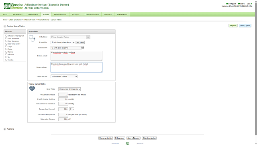Open the Para Visita dropdown

(63, 42)
